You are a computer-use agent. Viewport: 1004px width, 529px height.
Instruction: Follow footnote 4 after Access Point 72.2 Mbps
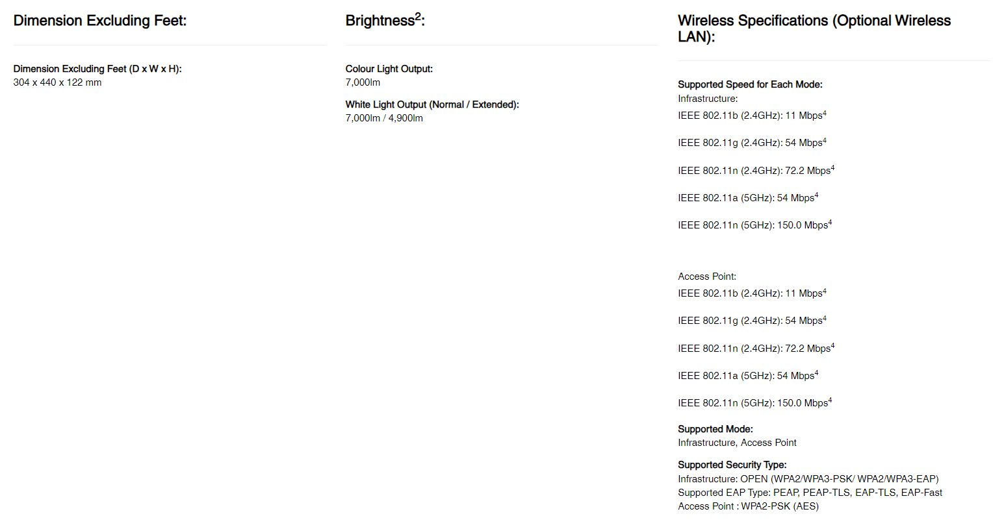[x=832, y=346]
